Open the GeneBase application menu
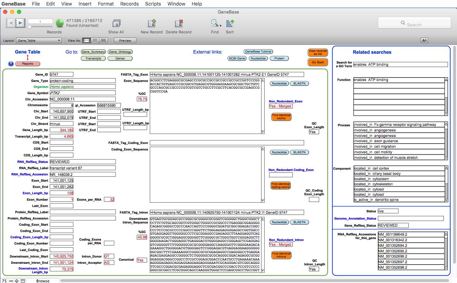The image size is (457, 283). click(14, 4)
